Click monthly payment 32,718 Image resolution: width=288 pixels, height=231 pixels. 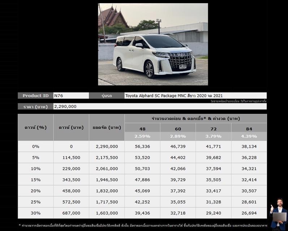(178, 213)
